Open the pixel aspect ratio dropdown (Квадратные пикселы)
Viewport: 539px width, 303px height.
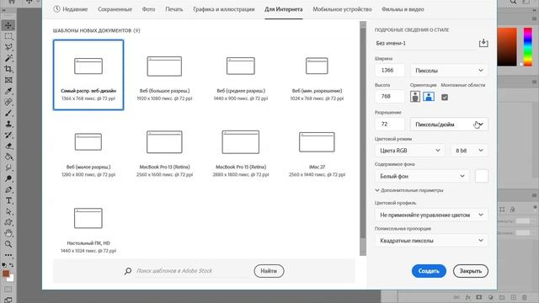click(431, 241)
